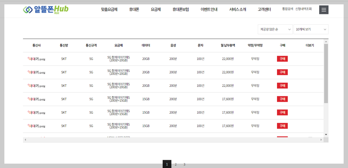Open the 이벤트 안내 menu
Screen dimensions: 348x168
(x=209, y=10)
